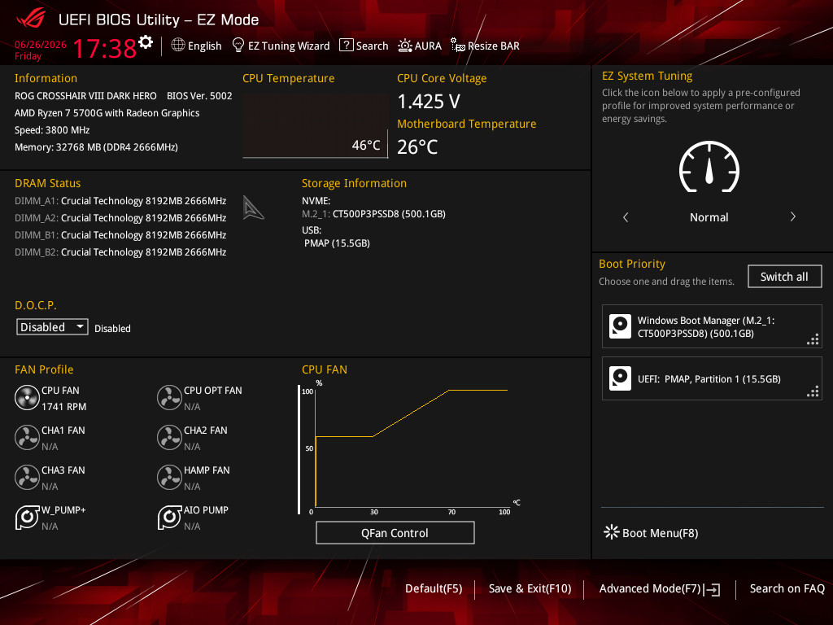Click BIOS Ver. 5002 text
The width and height of the screenshot is (833, 625).
tap(199, 96)
